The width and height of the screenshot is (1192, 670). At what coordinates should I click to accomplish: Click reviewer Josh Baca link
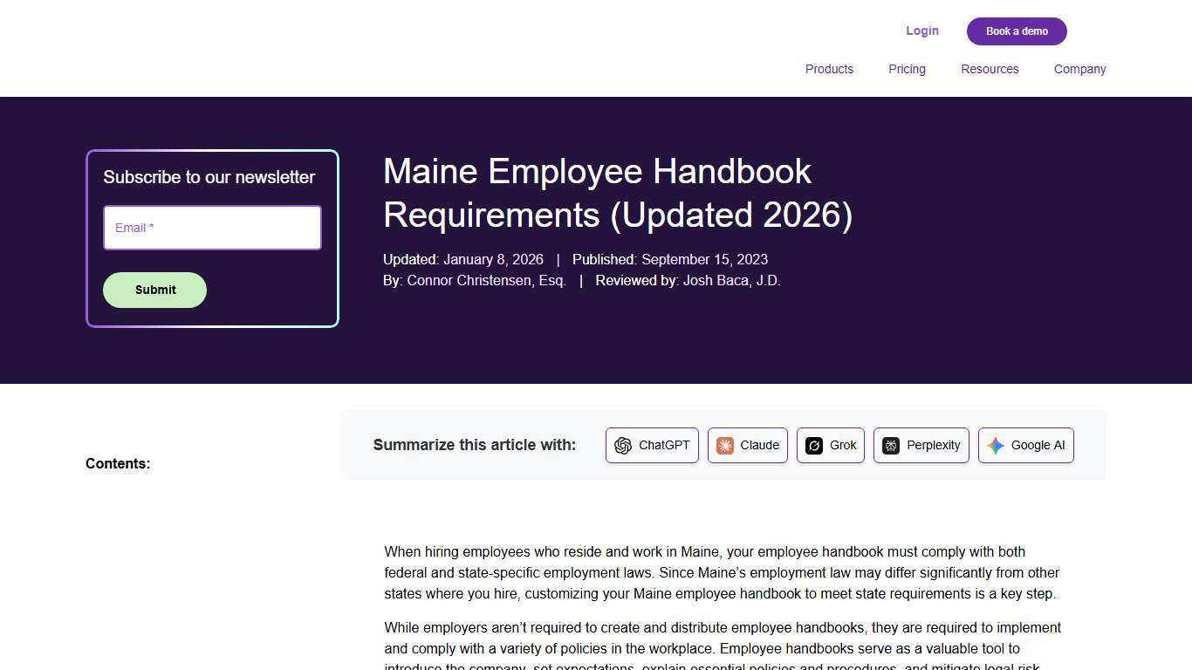(732, 280)
